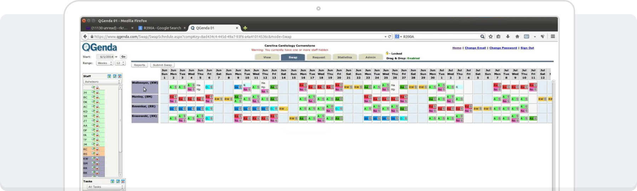Click the red uncheck icon in Staff header
This screenshot has height=191, width=637.
[120, 76]
